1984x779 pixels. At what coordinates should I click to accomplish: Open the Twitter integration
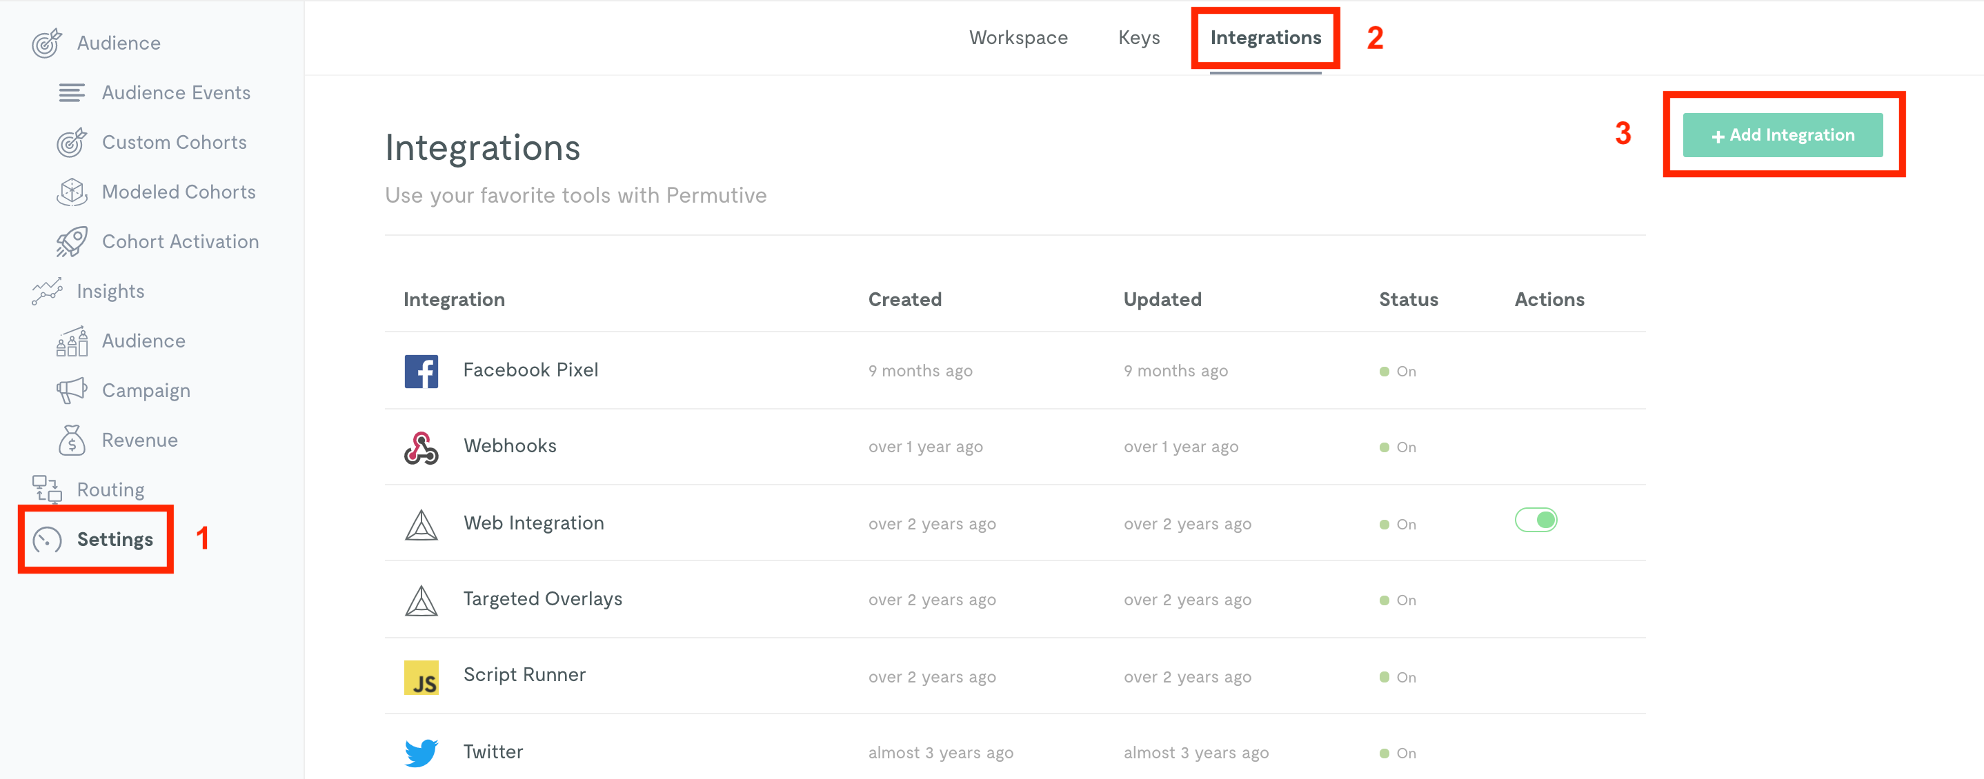point(493,752)
